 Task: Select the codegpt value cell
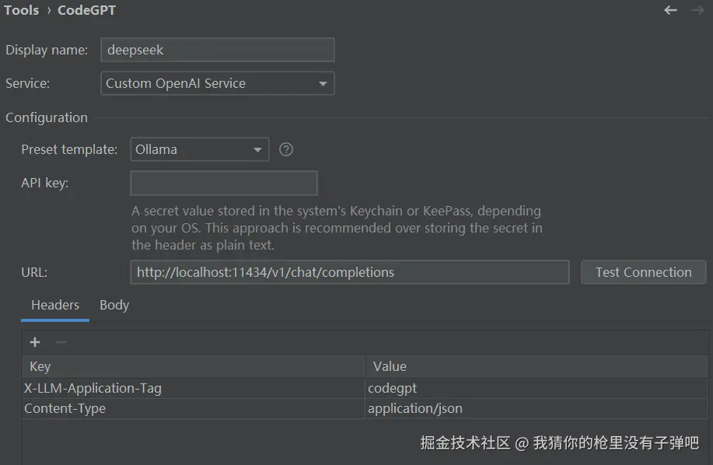point(536,388)
